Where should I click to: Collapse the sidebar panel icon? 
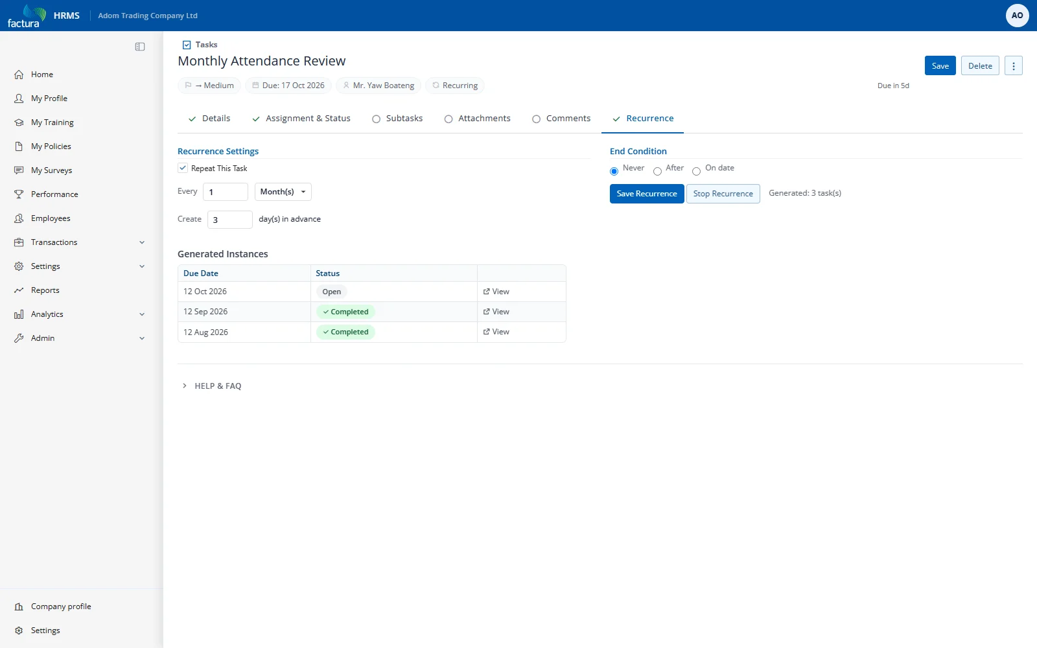click(x=140, y=47)
